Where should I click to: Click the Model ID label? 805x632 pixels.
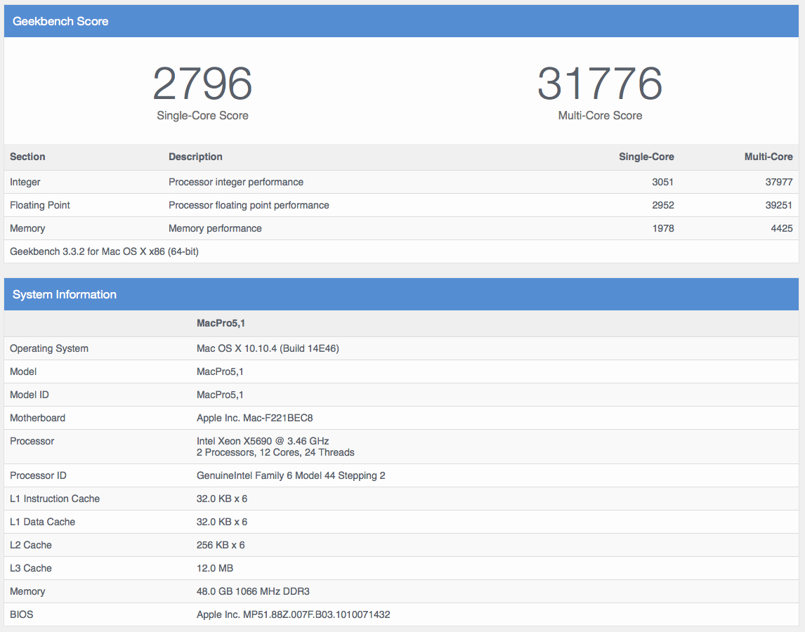[x=30, y=395]
